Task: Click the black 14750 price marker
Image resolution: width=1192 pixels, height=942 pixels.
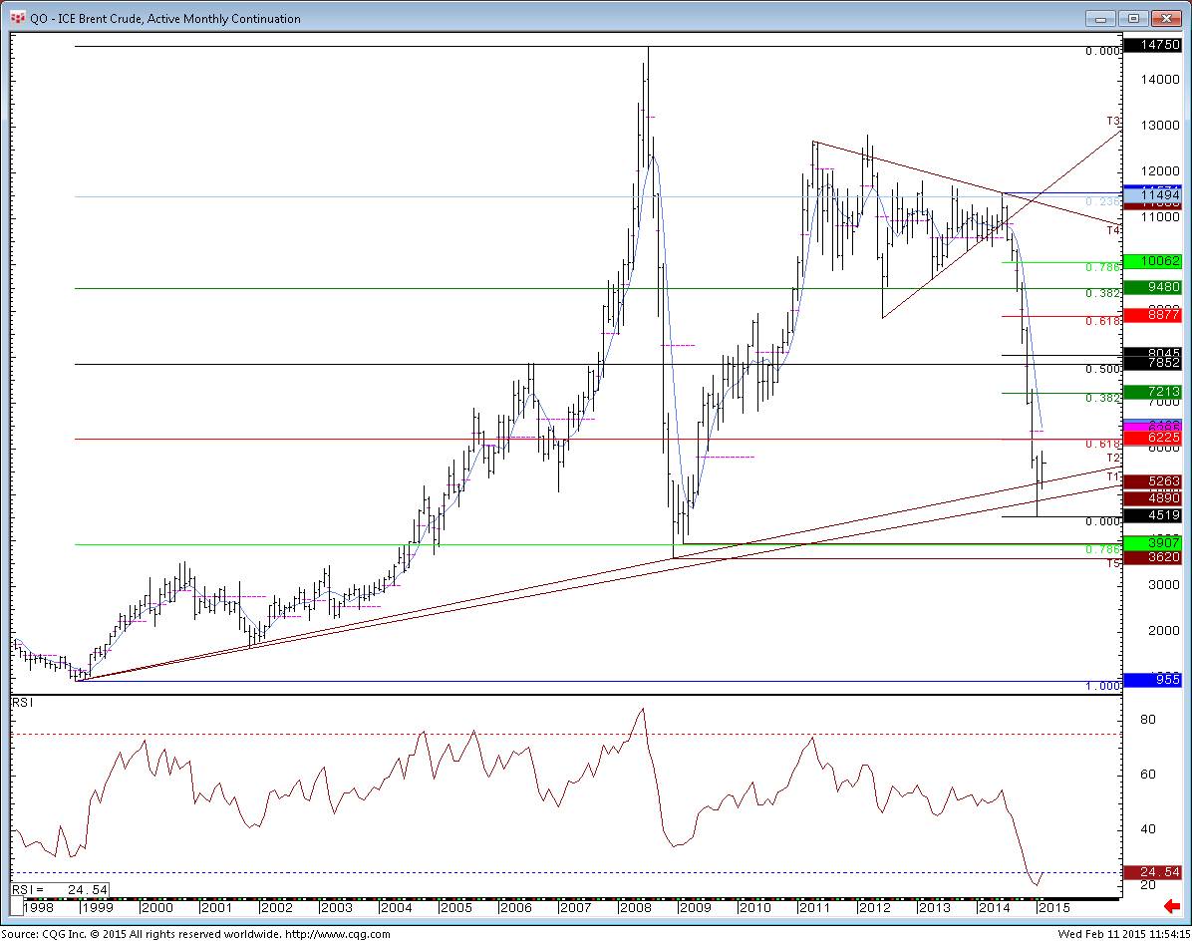Action: point(1152,46)
